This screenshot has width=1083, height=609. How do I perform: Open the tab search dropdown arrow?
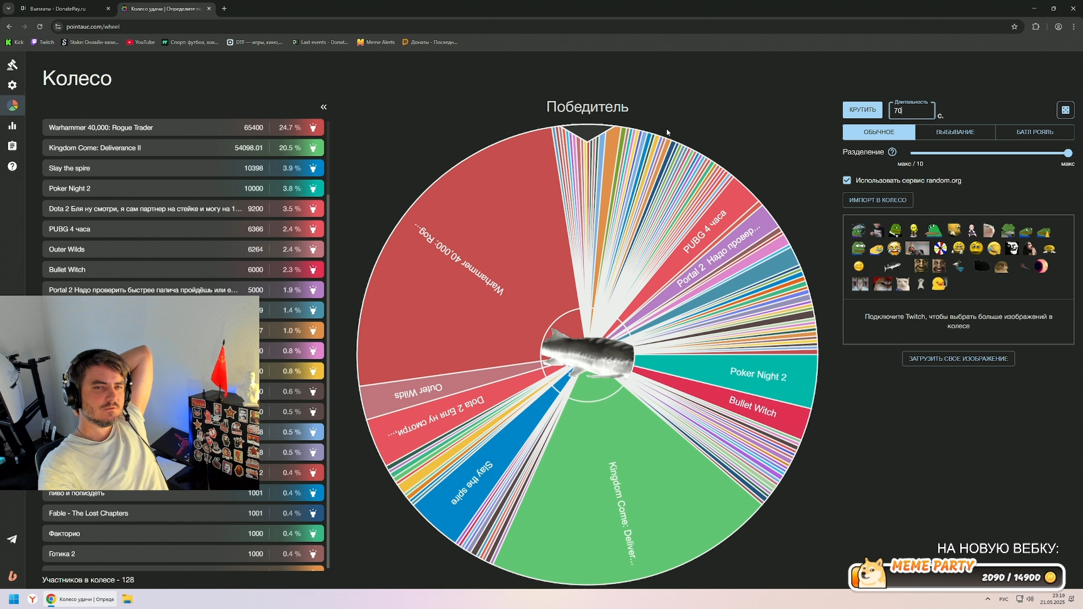pyautogui.click(x=8, y=8)
